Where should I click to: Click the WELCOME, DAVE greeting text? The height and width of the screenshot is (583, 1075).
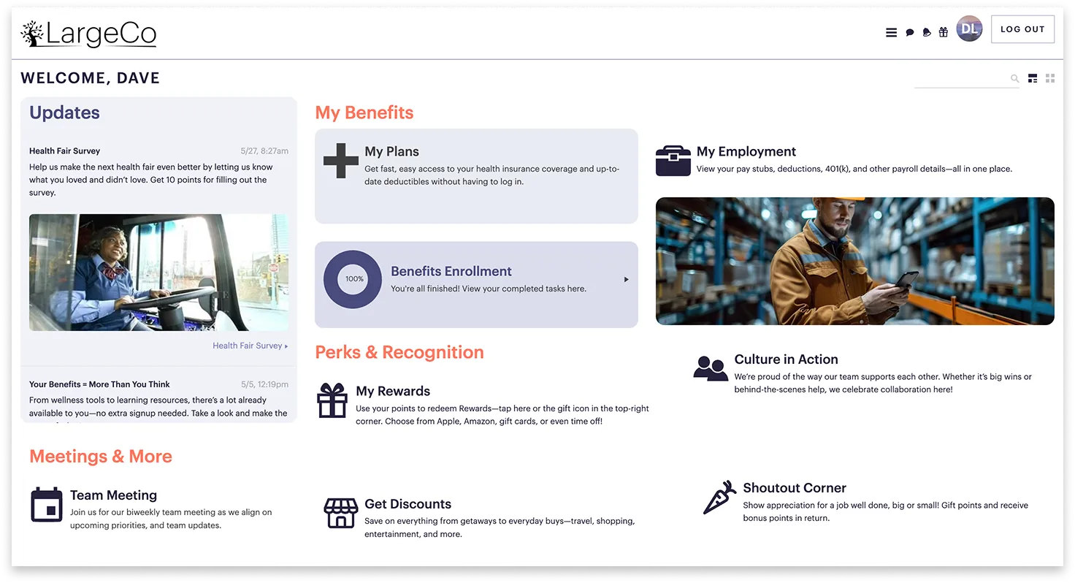click(x=90, y=78)
